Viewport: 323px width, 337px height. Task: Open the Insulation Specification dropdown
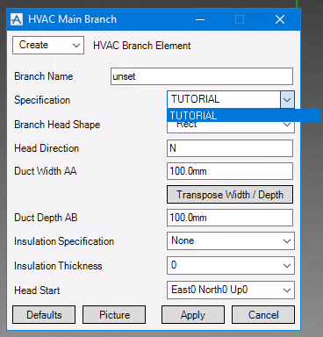click(x=231, y=240)
